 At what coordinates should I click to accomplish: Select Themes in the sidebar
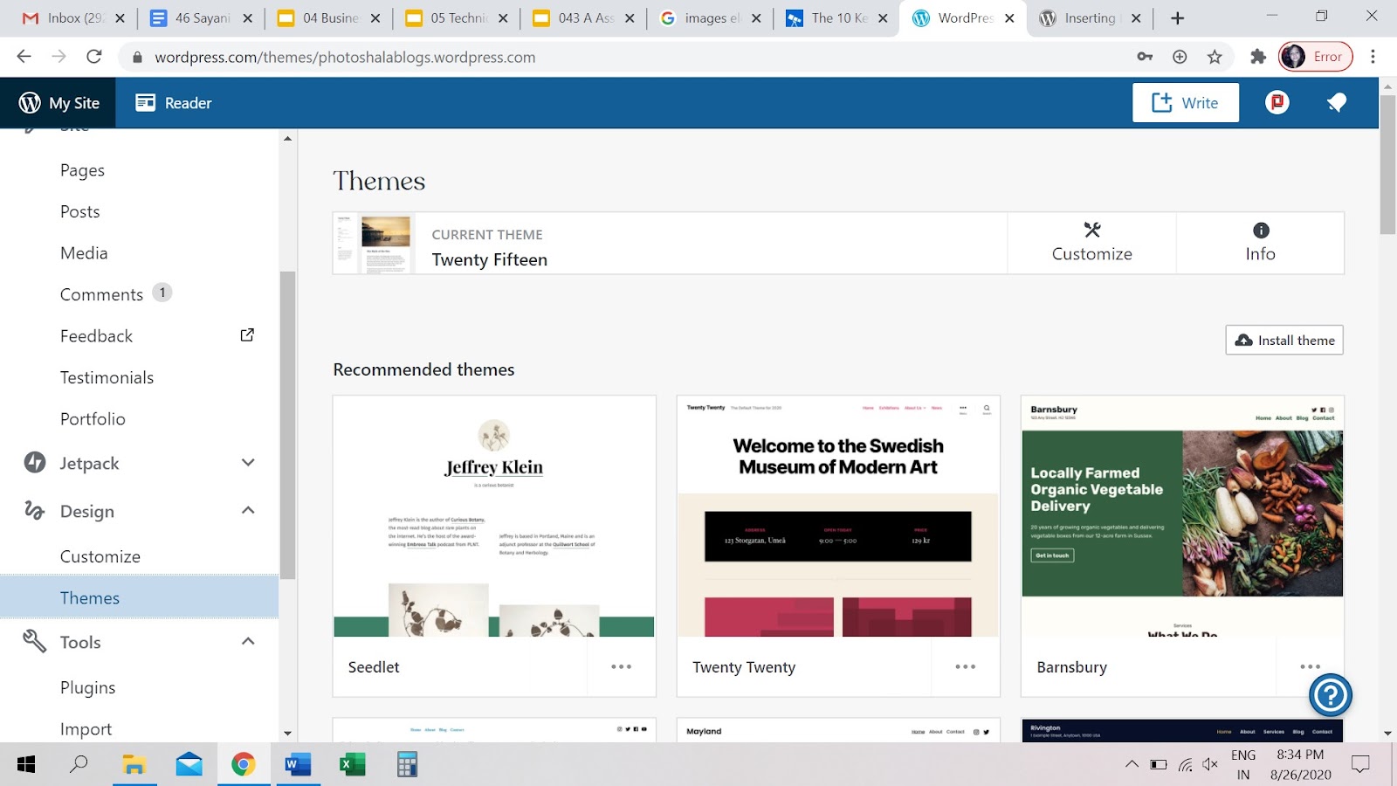tap(140, 597)
